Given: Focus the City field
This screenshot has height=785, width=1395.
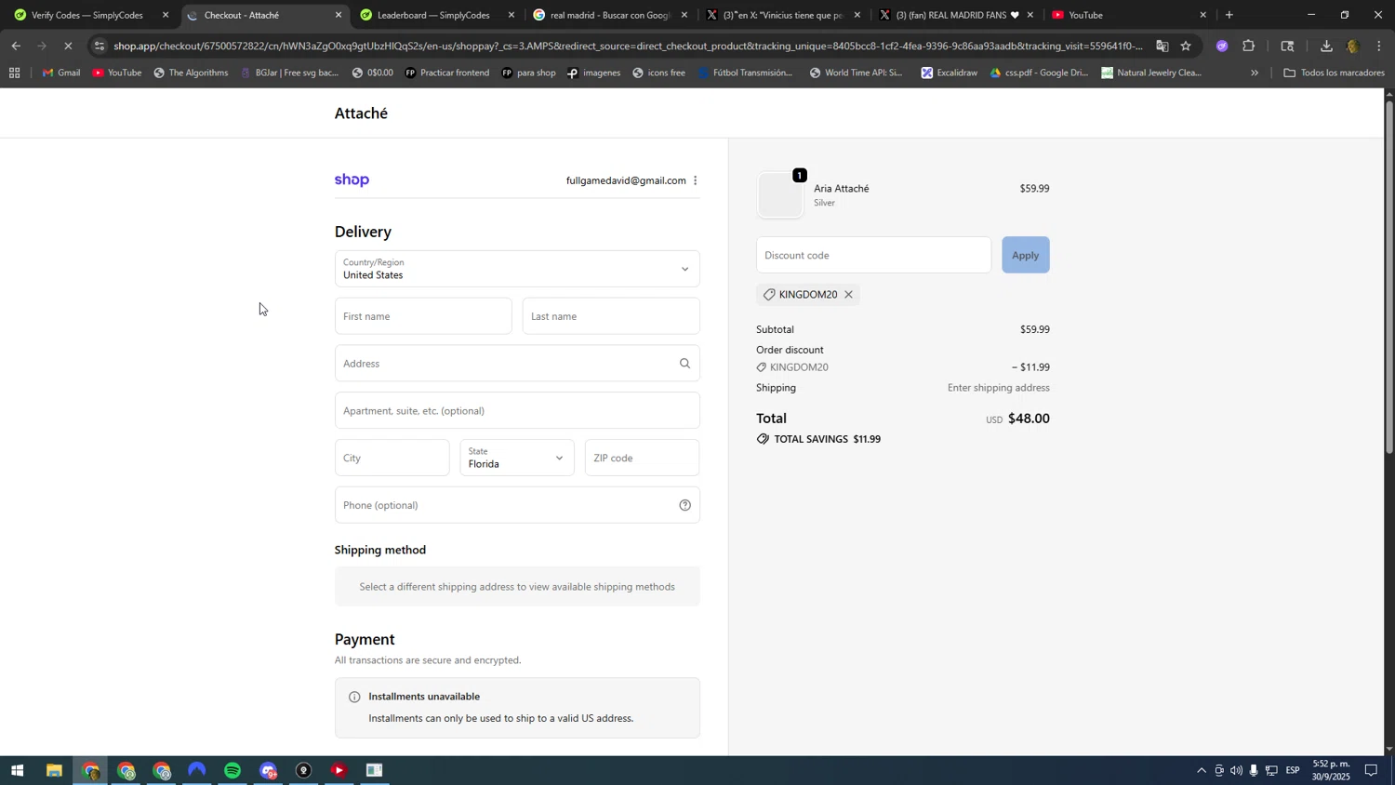Looking at the screenshot, I should (392, 458).
